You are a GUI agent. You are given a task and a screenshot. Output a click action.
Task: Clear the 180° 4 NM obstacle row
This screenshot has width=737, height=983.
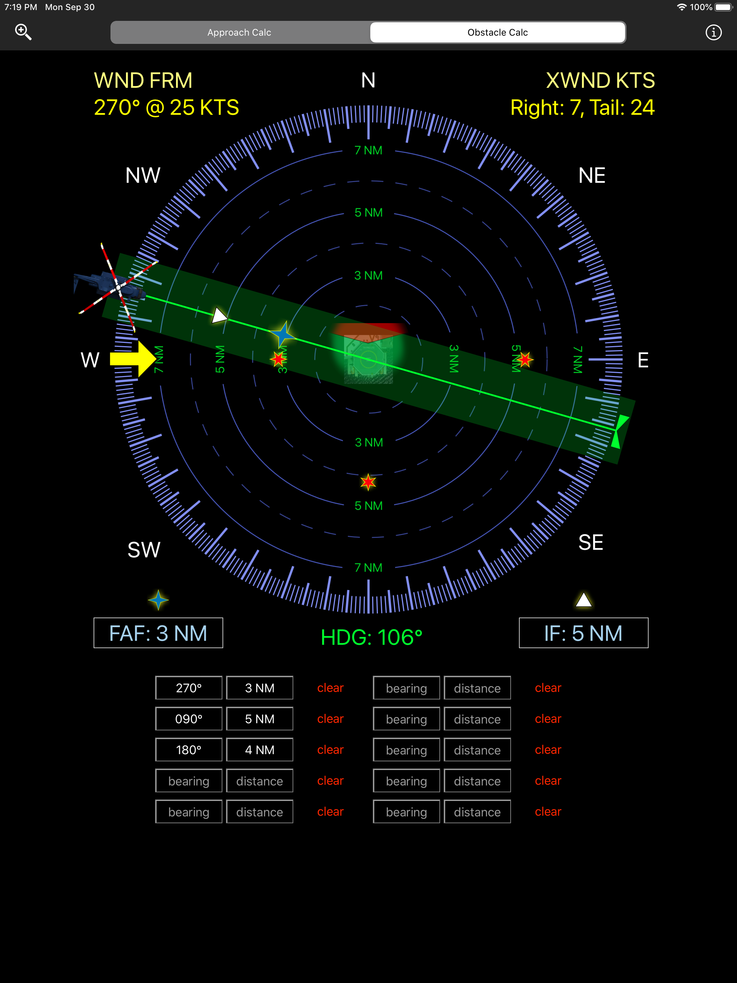(x=330, y=750)
